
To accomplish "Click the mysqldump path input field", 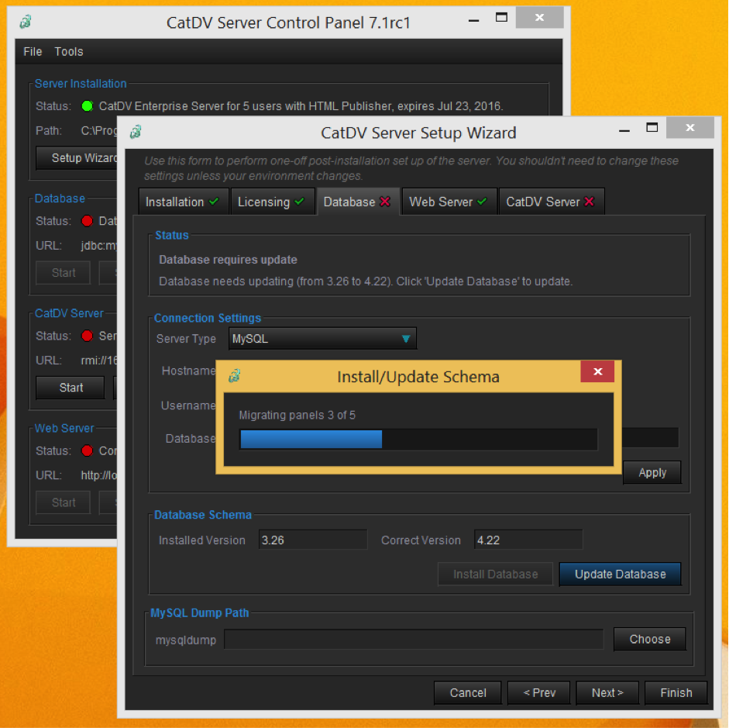I will click(x=414, y=639).
